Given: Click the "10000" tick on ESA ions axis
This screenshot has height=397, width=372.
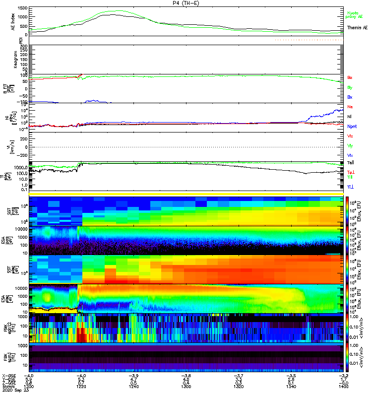Looking at the screenshot, I should [21, 229].
